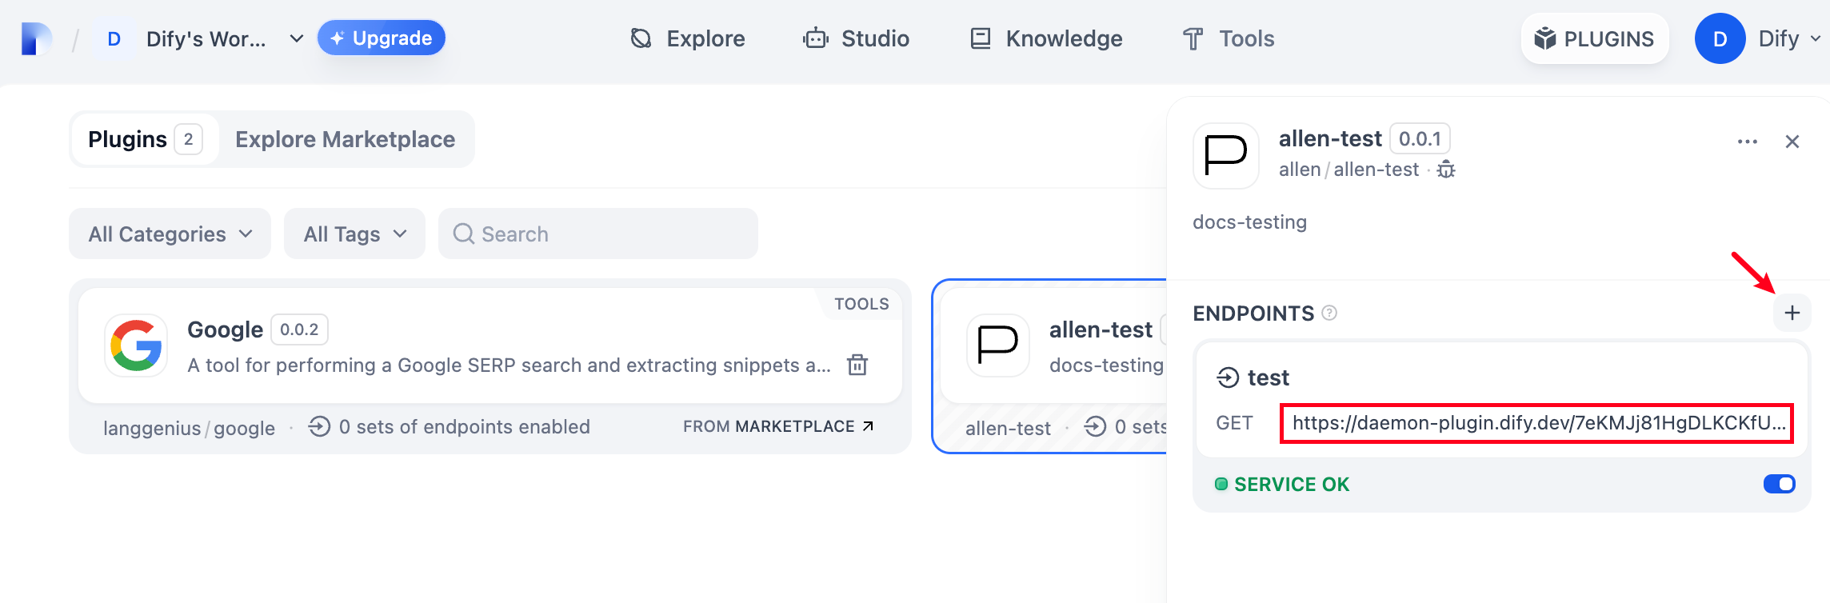
Task: Click the Upgrade button
Action: (x=382, y=38)
